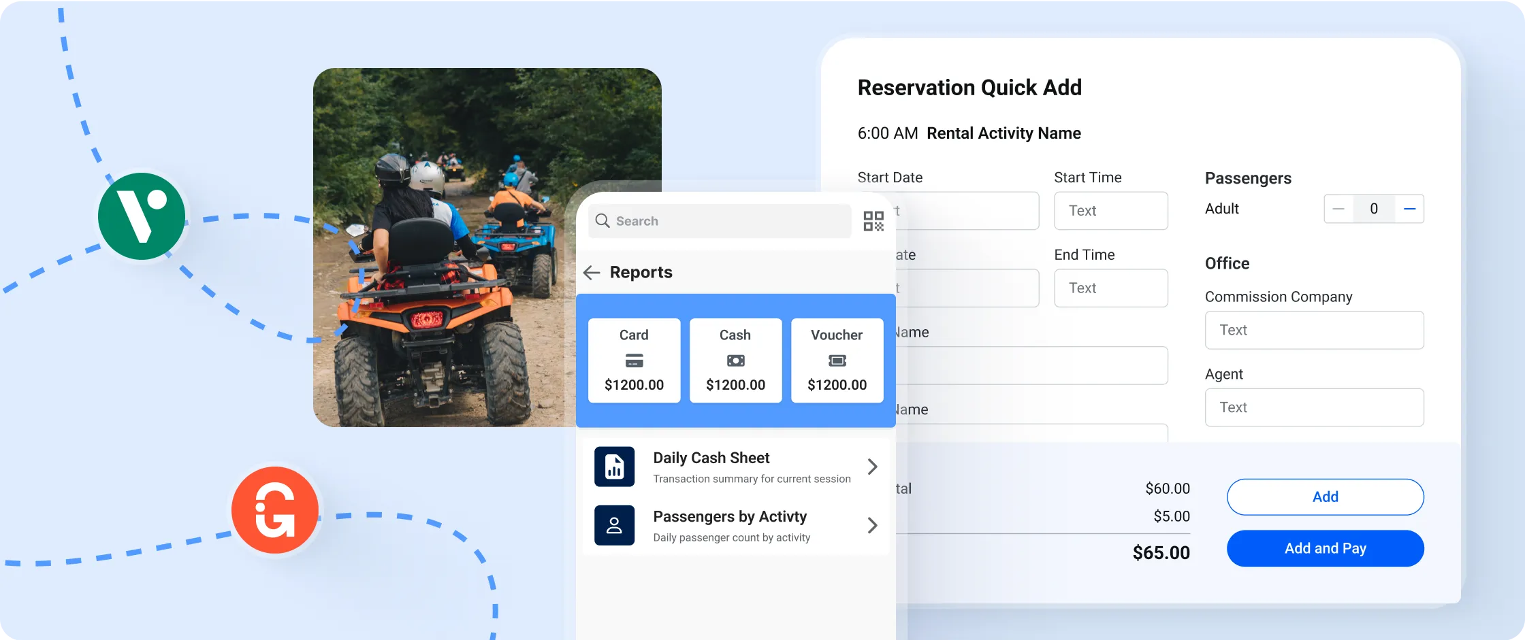Expand Passengers by Activity with the chevron
This screenshot has width=1525, height=640.
click(x=873, y=525)
